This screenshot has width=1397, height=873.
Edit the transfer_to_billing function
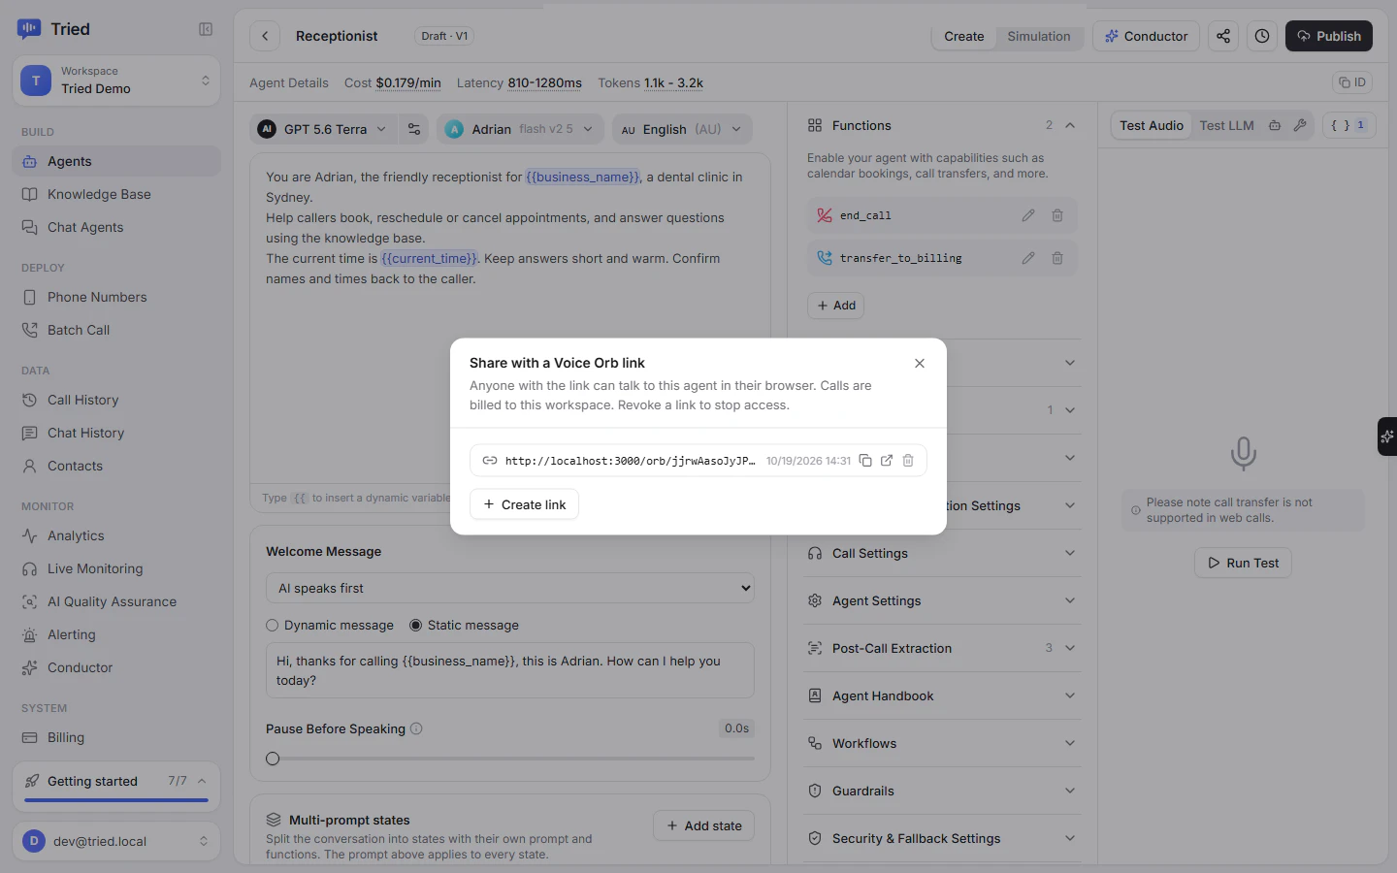tap(1028, 258)
